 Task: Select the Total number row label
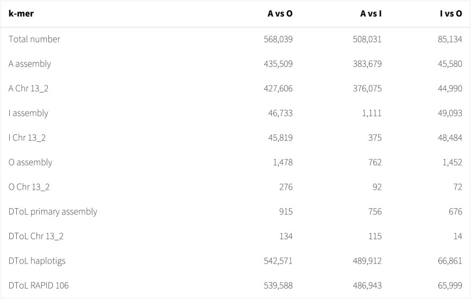point(34,39)
